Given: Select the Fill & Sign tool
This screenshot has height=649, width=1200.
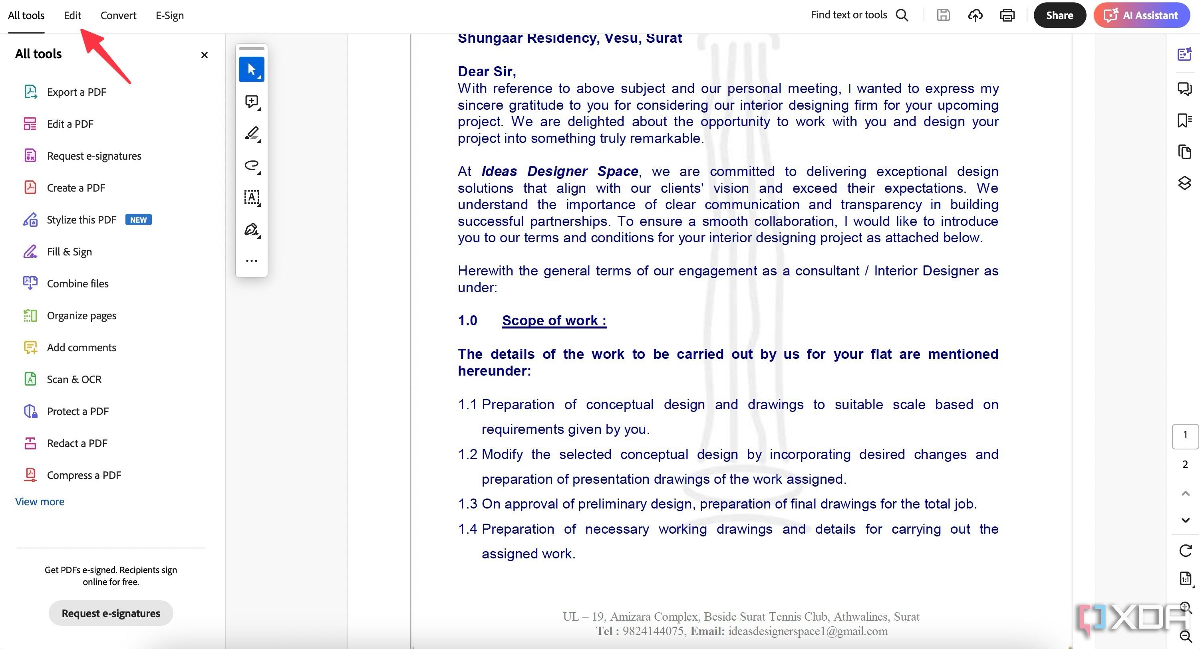Looking at the screenshot, I should [x=69, y=251].
